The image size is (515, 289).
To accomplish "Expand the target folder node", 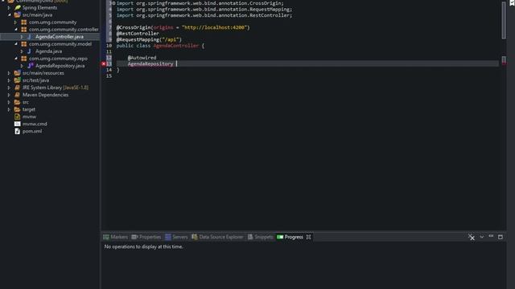I will 9,109.
